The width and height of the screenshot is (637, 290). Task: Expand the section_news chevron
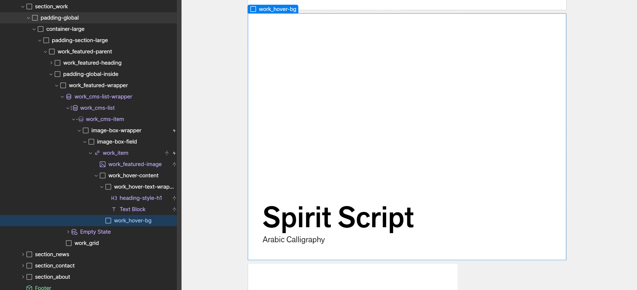23,254
